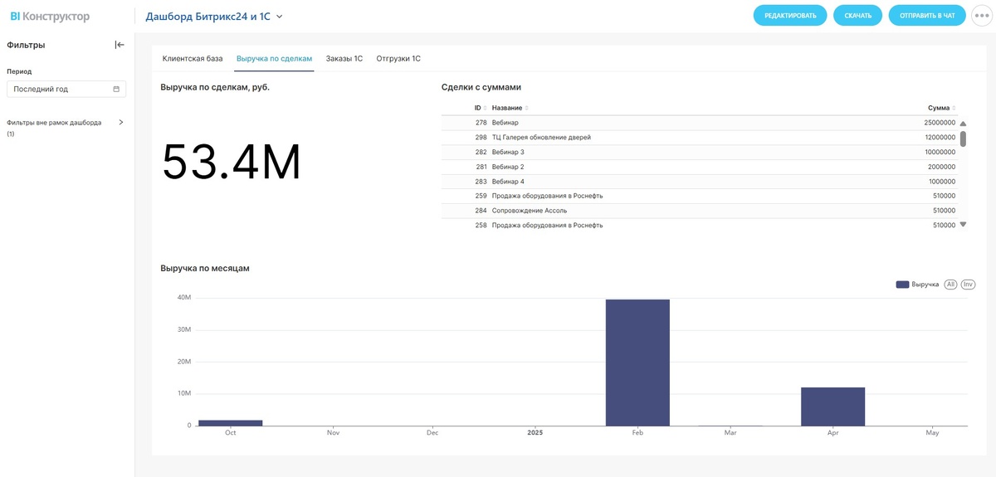Collapse the Фильтры sidebar panel
This screenshot has height=477, width=996.
point(120,45)
